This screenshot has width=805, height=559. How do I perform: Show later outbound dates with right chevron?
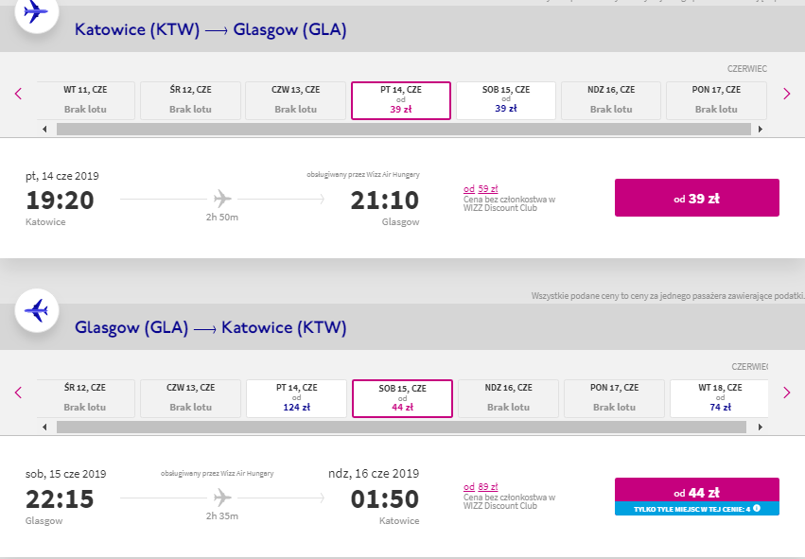[x=786, y=94]
